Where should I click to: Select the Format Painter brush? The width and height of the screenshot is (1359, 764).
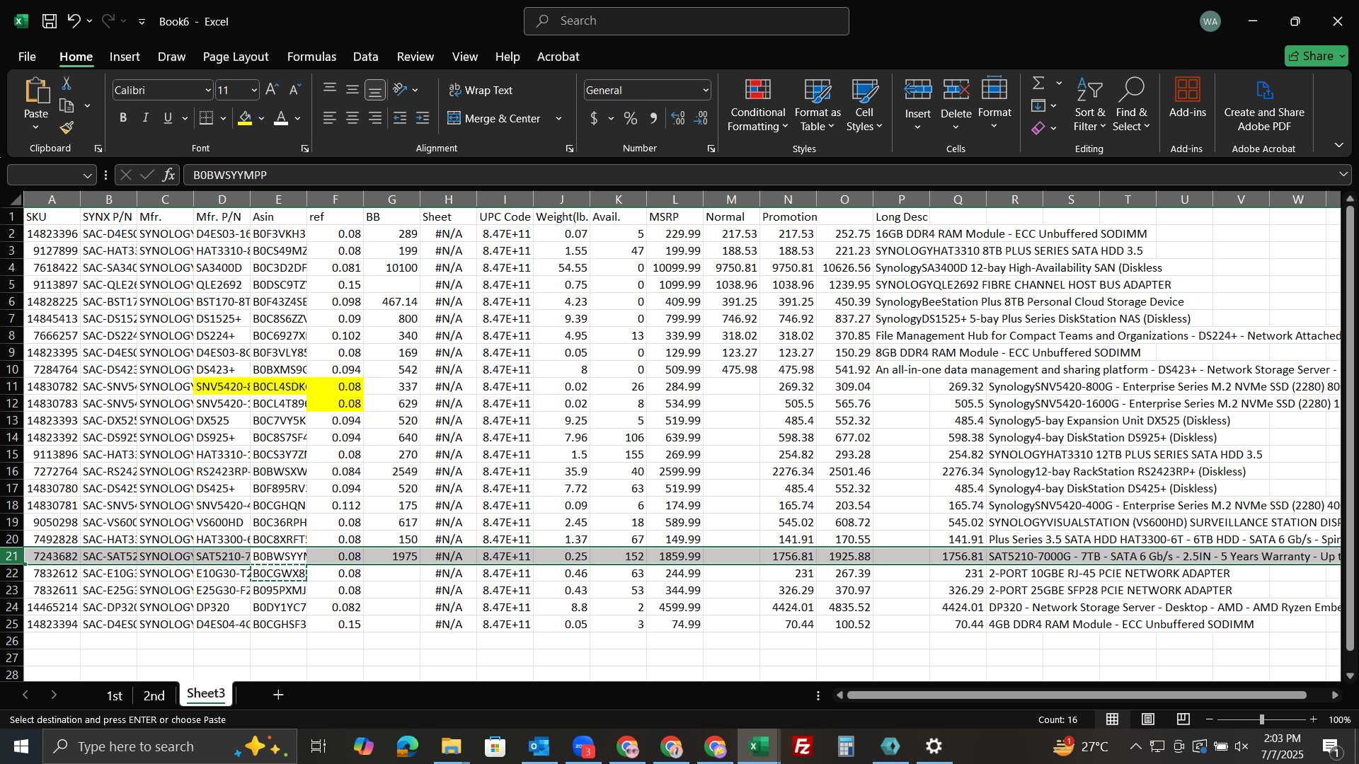[67, 128]
